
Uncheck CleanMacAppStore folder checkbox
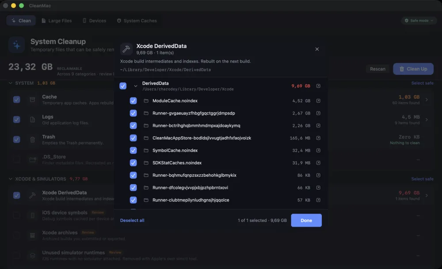[133, 138]
